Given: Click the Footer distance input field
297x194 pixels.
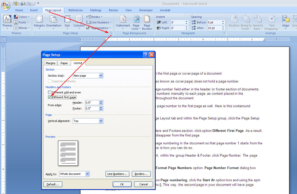Looking at the screenshot, I should pos(92,108).
